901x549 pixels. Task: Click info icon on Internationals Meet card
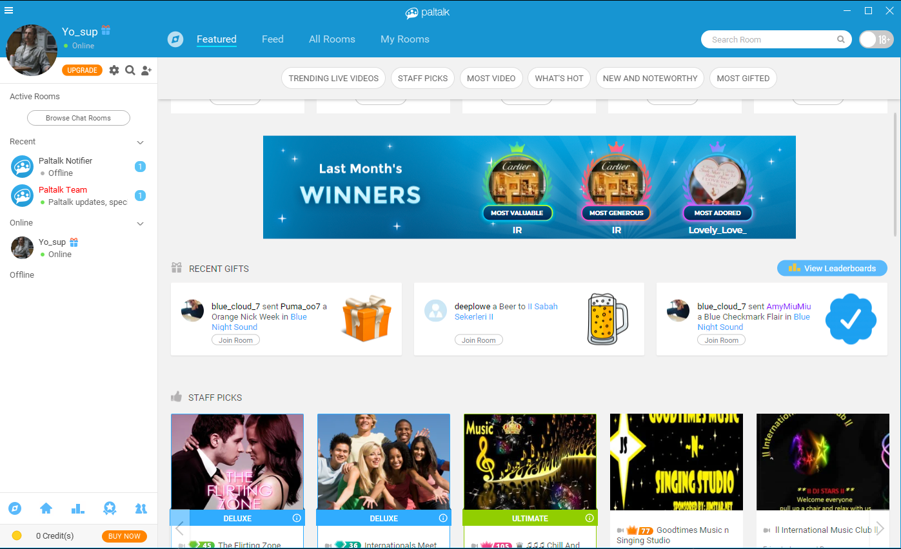(443, 518)
